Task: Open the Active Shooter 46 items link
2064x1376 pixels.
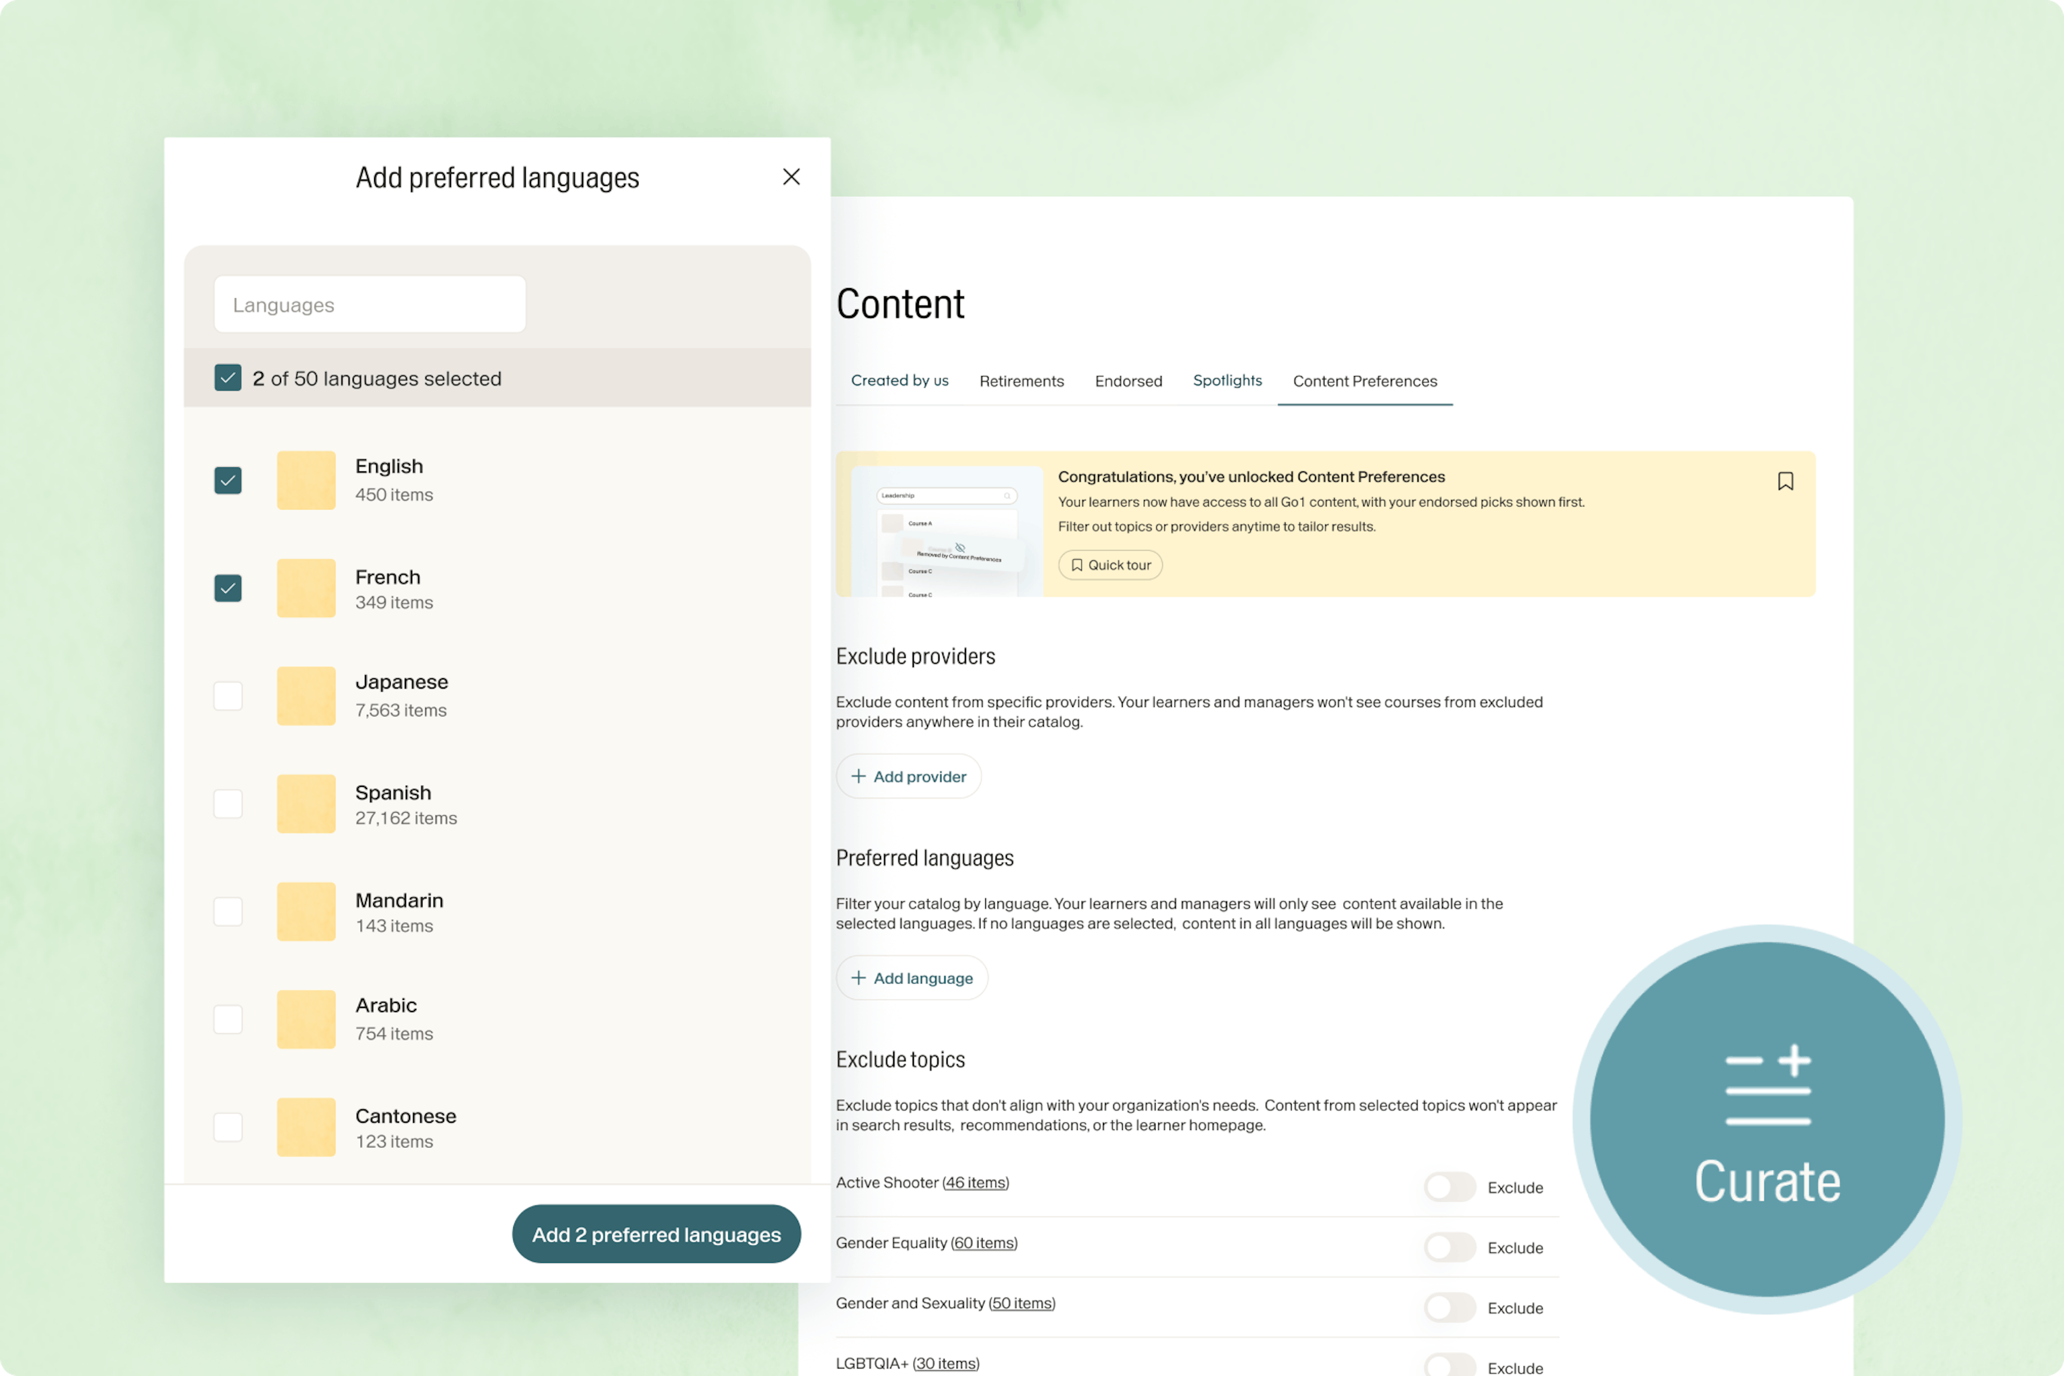Action: pyautogui.click(x=975, y=1183)
